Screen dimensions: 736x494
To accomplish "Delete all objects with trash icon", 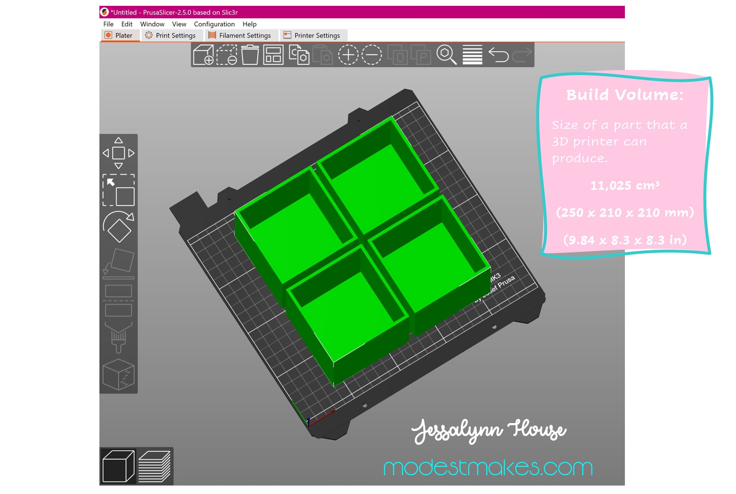I will [250, 55].
